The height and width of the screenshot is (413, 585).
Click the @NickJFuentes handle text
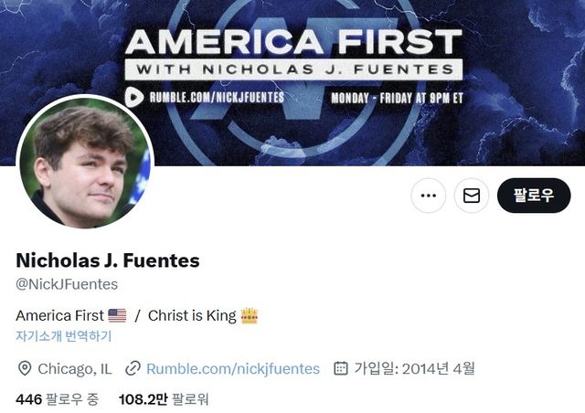[67, 284]
